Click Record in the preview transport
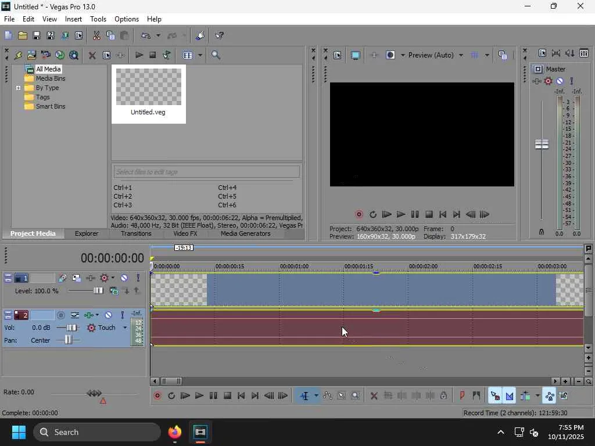The image size is (595, 446). (x=359, y=215)
